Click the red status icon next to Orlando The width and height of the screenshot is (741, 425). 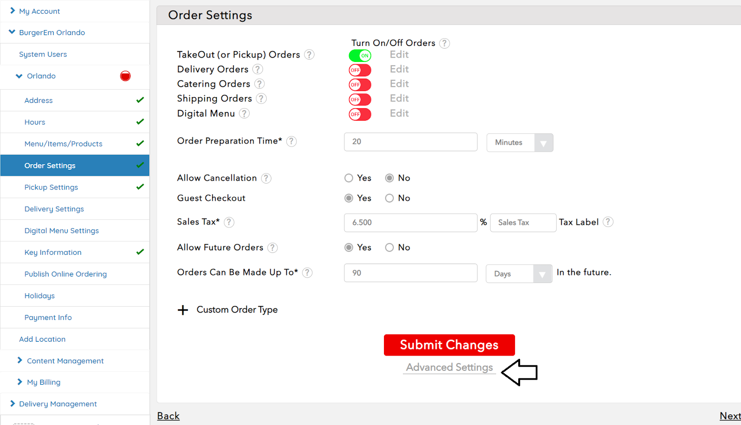tap(125, 76)
